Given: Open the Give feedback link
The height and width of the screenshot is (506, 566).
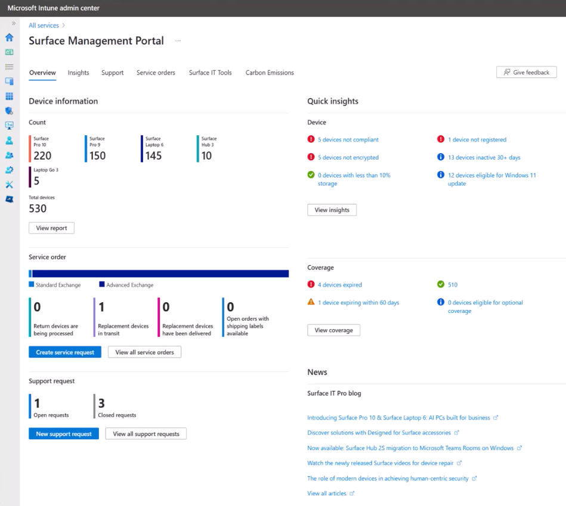Looking at the screenshot, I should 526,72.
